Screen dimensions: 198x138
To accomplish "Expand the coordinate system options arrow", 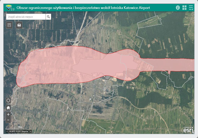I will 30,132.
